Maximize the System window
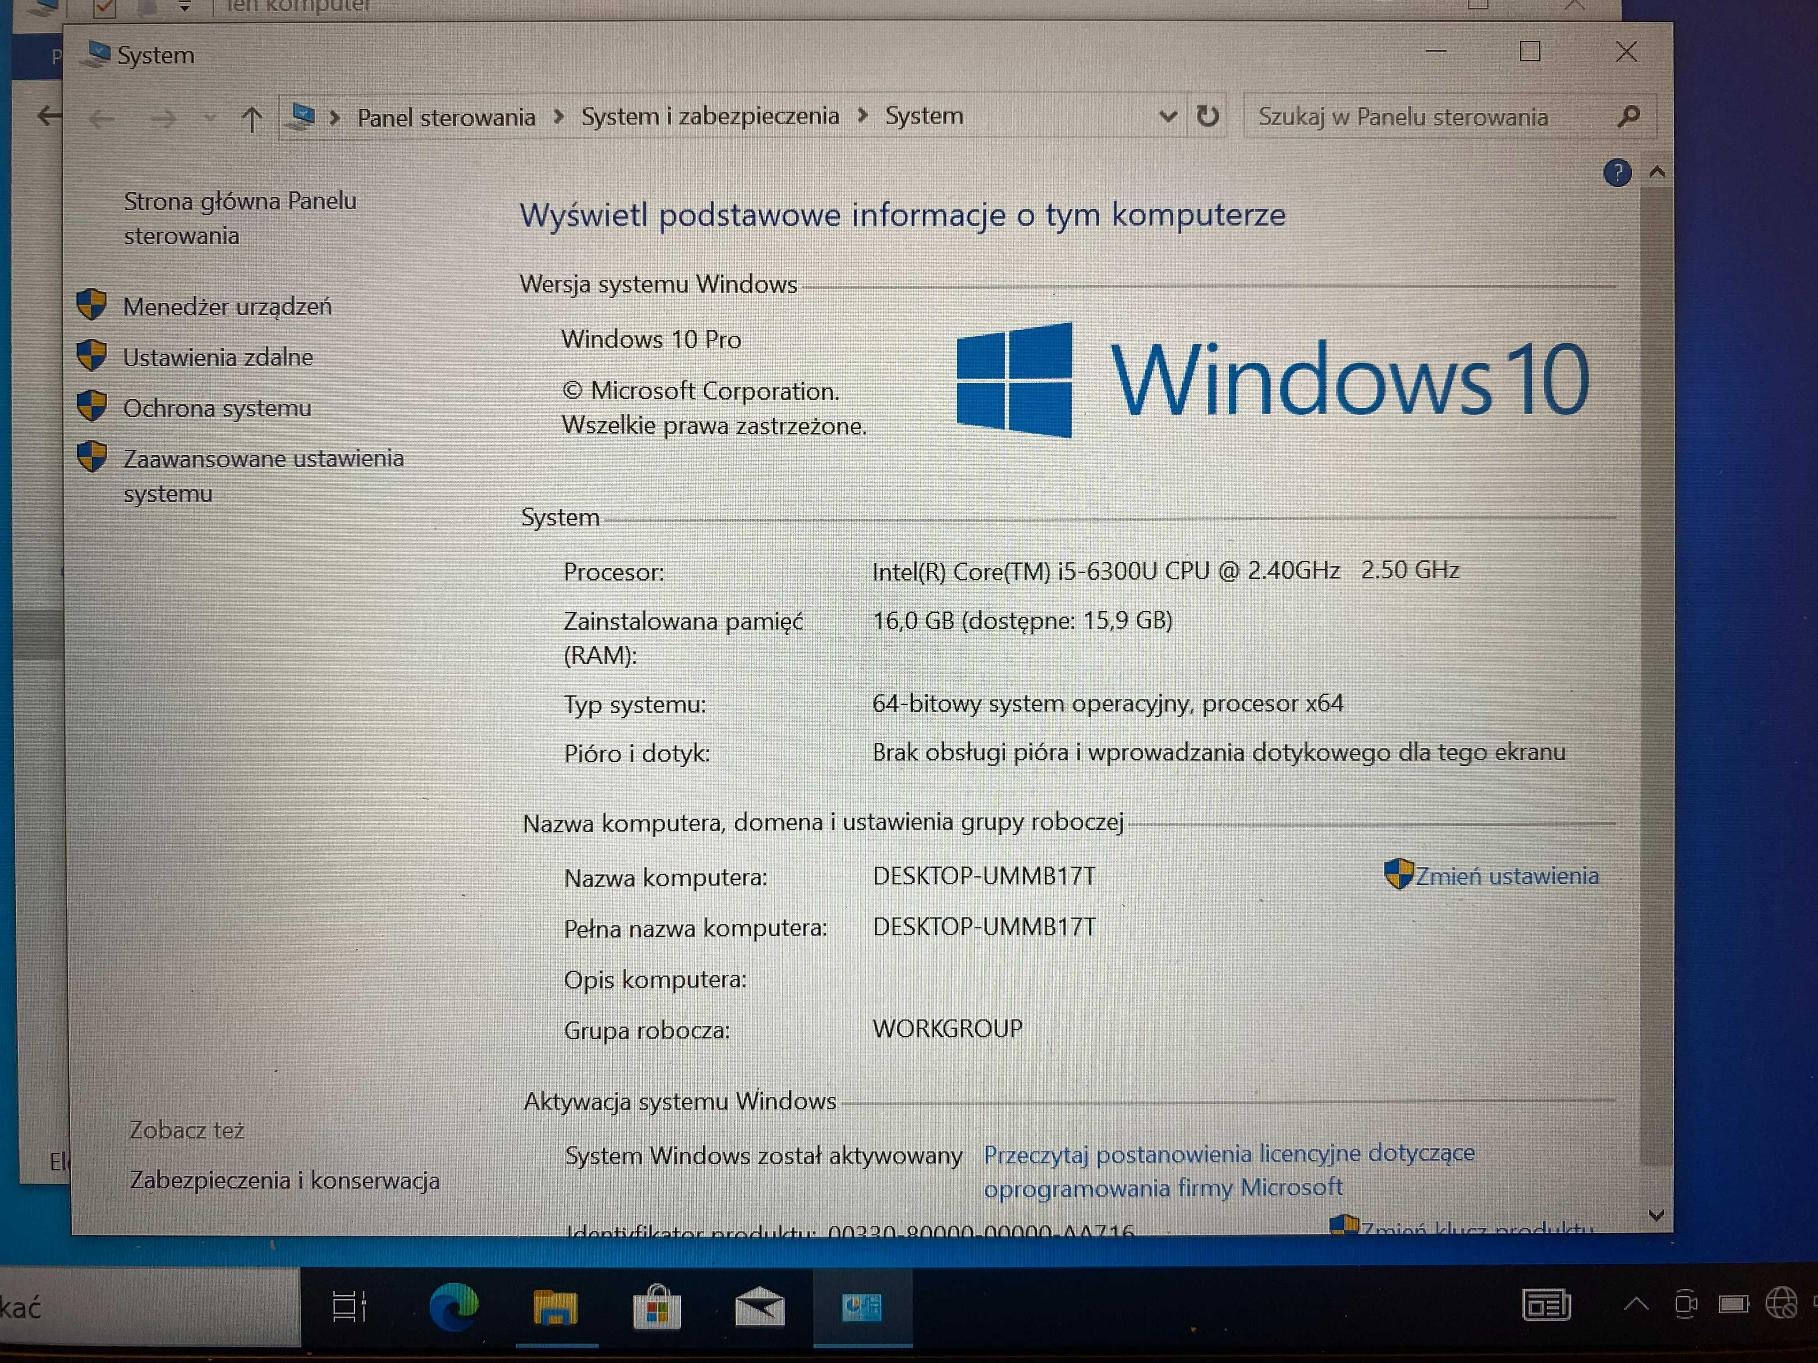 (x=1529, y=52)
